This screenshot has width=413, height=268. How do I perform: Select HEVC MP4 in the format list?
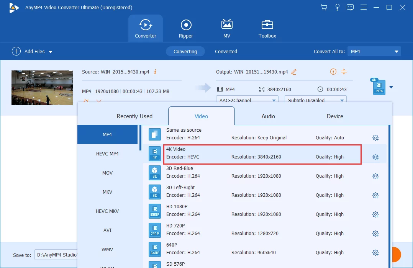pos(107,154)
